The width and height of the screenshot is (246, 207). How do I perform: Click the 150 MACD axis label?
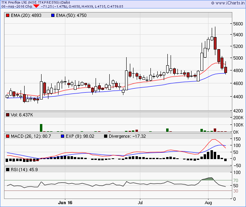tap(237, 139)
